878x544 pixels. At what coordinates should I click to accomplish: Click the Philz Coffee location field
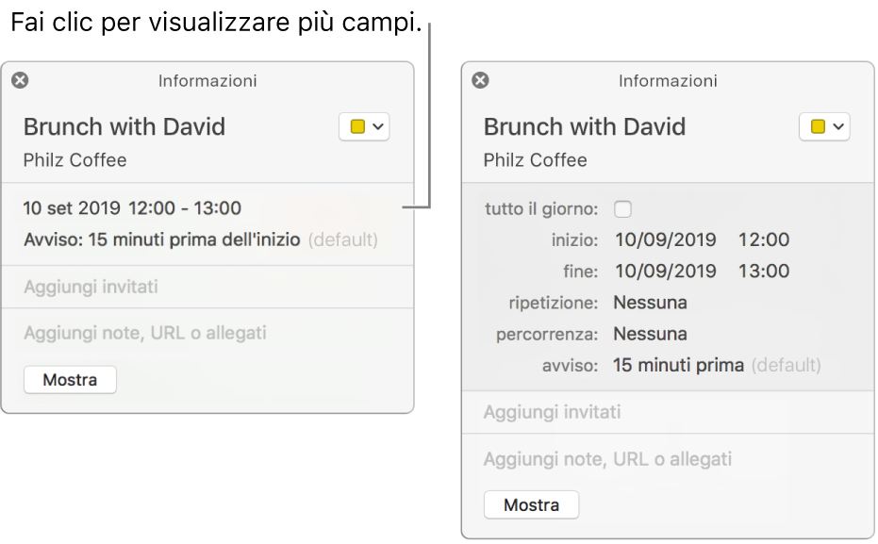pos(75,160)
